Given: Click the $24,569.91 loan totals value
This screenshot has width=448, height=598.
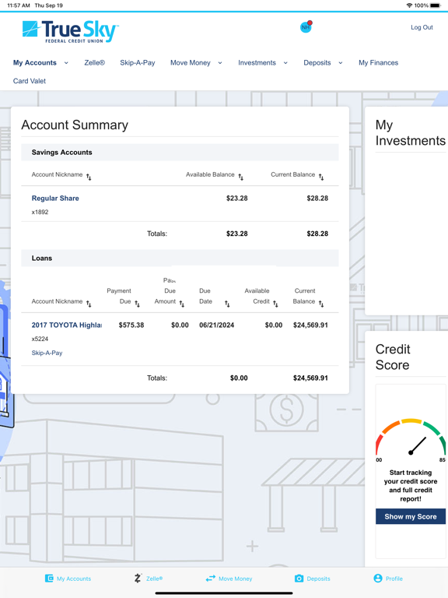Looking at the screenshot, I should tap(310, 378).
